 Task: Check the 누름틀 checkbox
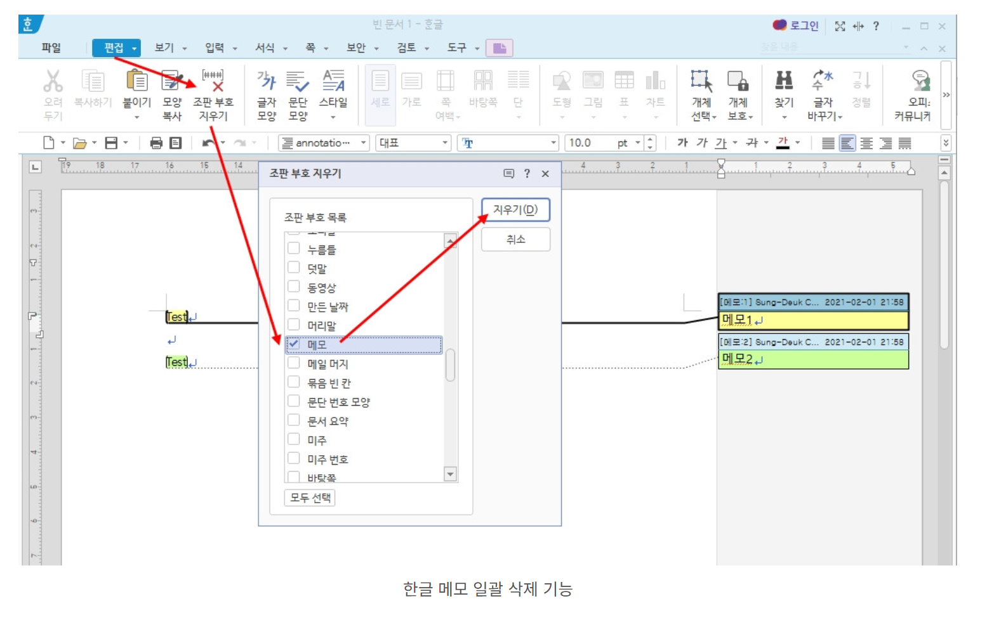(x=293, y=249)
